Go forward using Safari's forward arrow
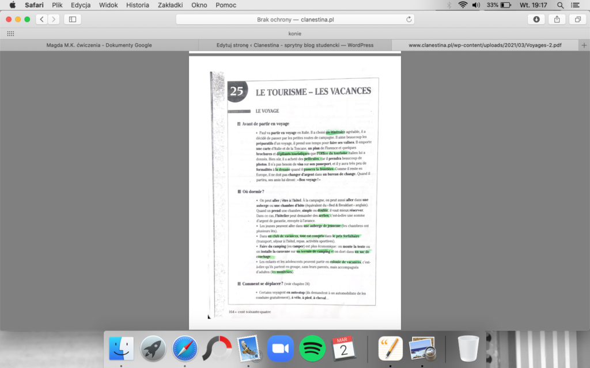590x368 pixels. point(54,19)
